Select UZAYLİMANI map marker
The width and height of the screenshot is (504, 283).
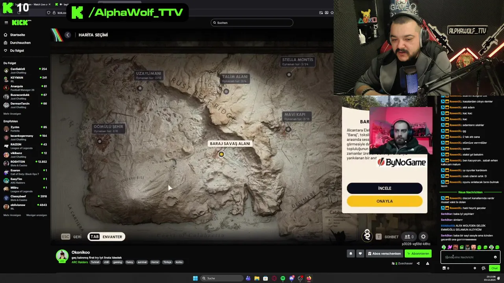tap(140, 88)
